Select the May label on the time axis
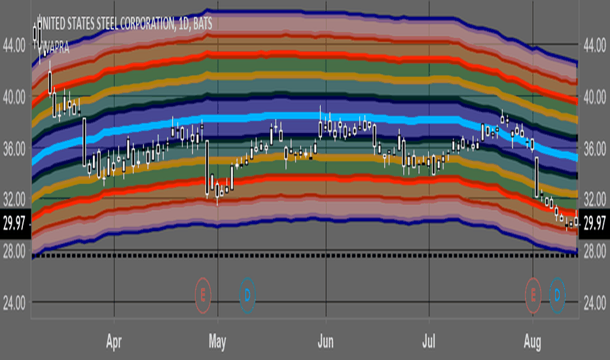The width and height of the screenshot is (610, 360). click(x=217, y=342)
